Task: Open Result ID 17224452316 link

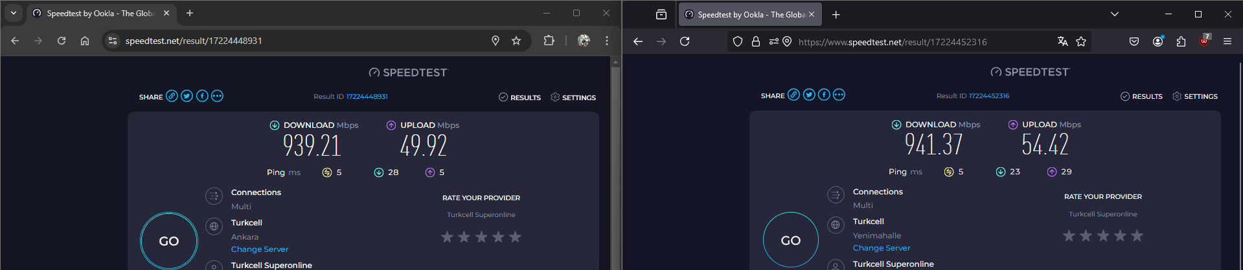Action: point(989,96)
